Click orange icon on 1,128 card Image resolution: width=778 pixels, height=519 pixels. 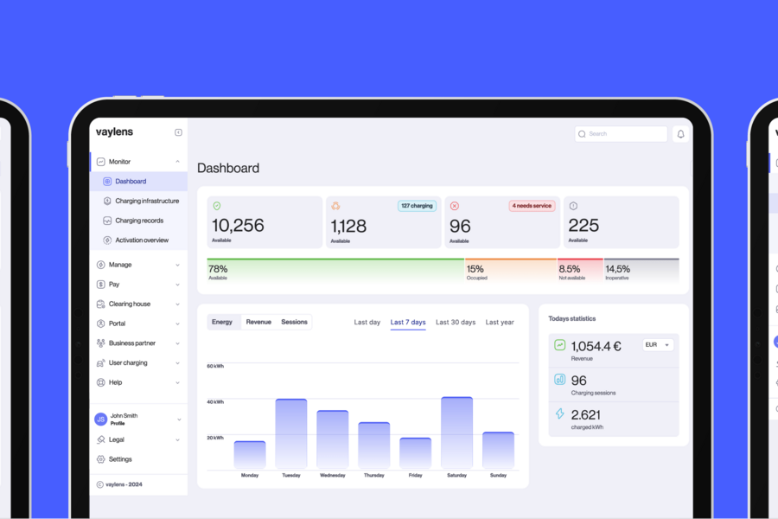pos(336,206)
